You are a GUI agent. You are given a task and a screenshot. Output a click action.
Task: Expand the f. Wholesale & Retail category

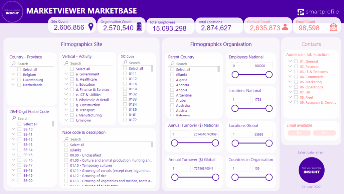point(66,100)
